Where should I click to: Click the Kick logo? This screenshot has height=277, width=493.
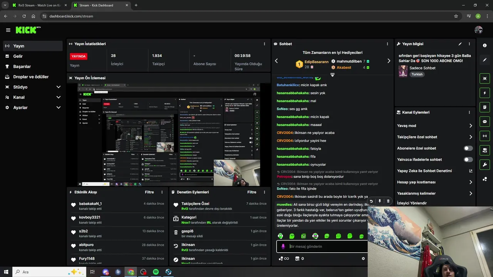tap(28, 30)
